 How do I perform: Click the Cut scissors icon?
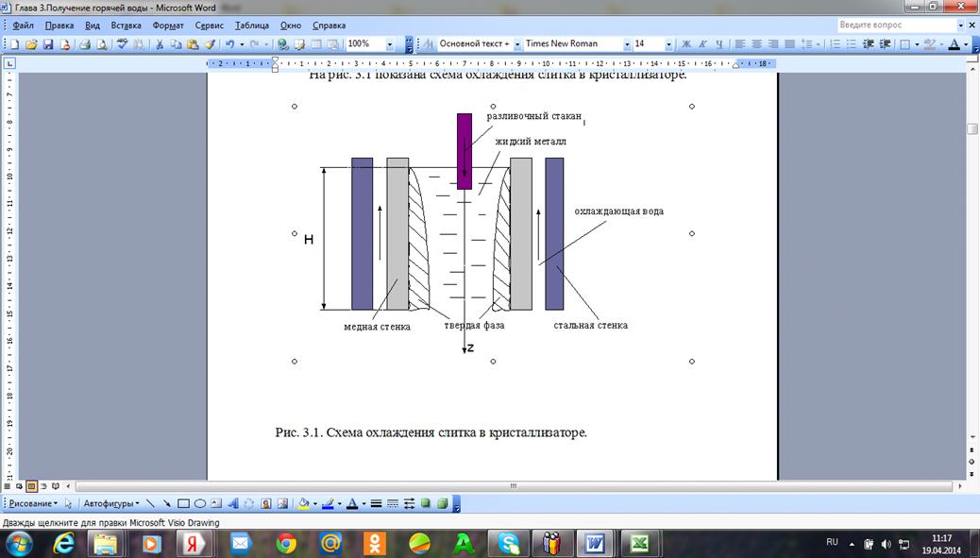click(161, 44)
